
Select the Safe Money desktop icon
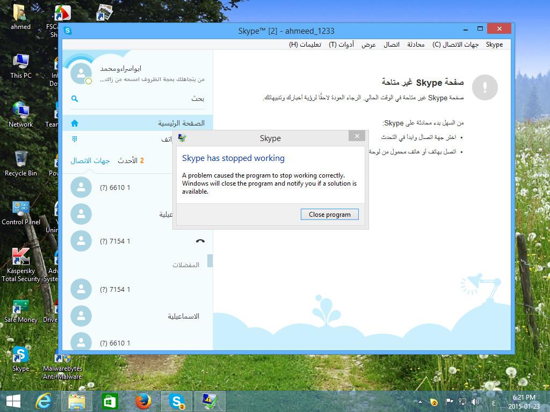pos(21,311)
